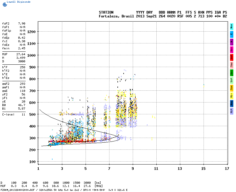
Task: Click the h'F value 258
Action: (23, 67)
